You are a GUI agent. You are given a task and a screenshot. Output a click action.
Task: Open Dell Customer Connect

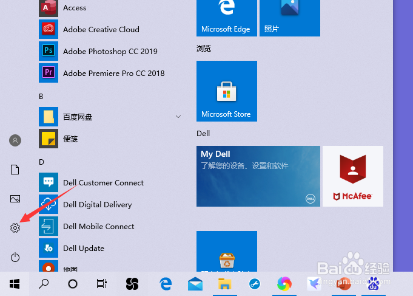coord(110,182)
